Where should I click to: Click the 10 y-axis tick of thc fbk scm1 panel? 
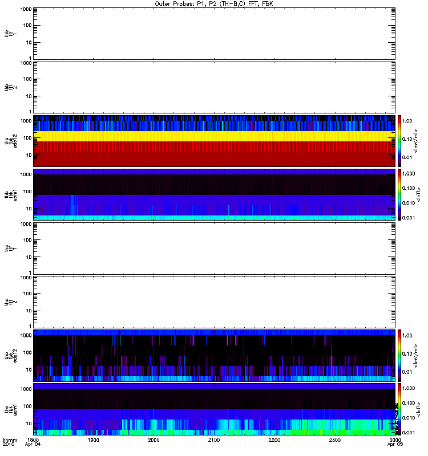click(x=29, y=424)
